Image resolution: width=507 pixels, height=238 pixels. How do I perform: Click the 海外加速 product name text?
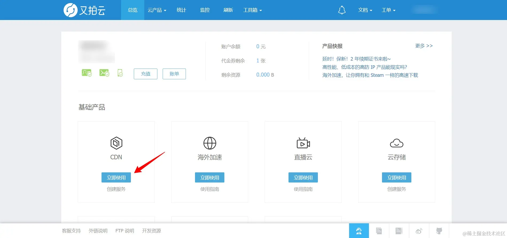pyautogui.click(x=210, y=157)
